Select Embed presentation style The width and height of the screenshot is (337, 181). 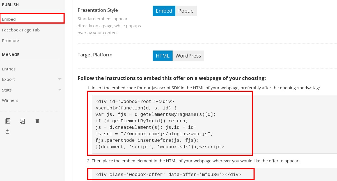click(x=164, y=11)
